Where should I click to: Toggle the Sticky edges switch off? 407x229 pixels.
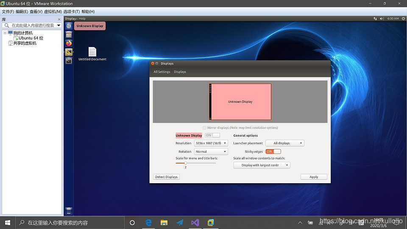point(273,151)
